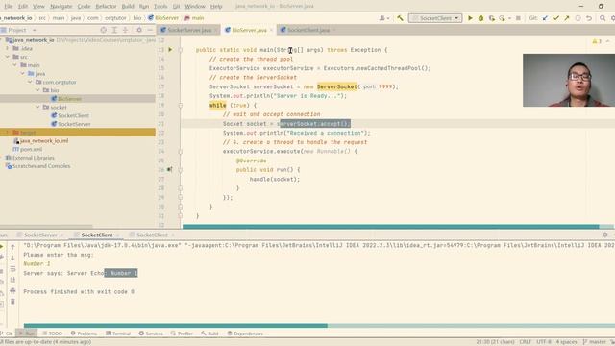This screenshot has height=346, width=615.
Task: Open the SocketClient run configuration dropdown
Action: tap(435, 18)
